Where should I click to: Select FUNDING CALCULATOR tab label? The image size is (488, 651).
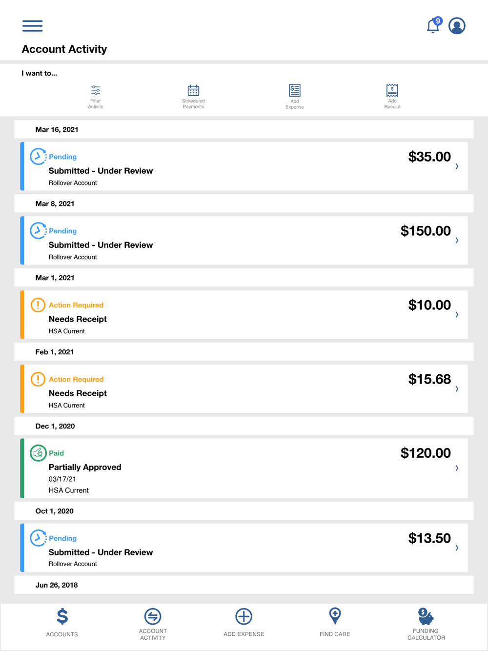point(426,634)
